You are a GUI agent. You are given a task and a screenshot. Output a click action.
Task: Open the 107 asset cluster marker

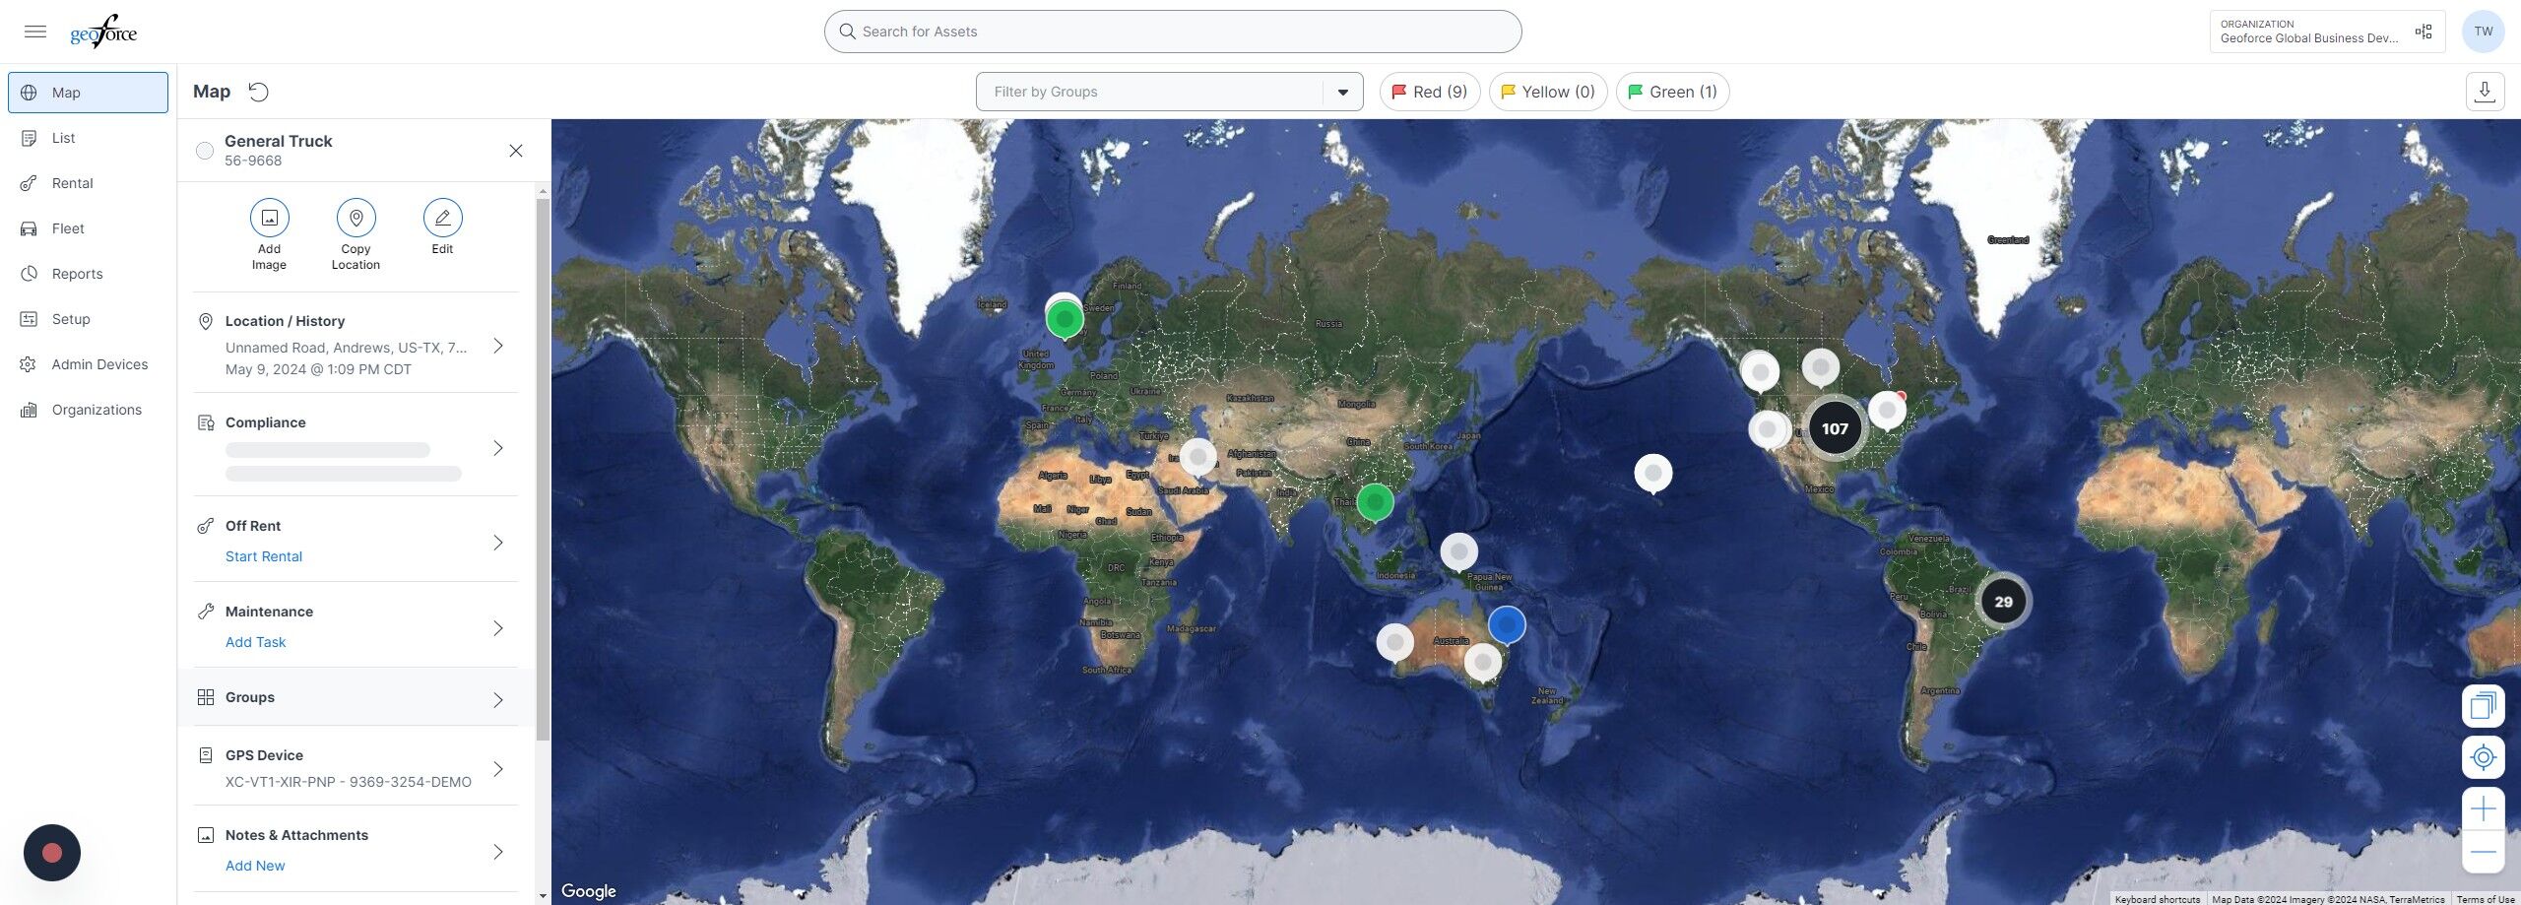pos(1835,428)
